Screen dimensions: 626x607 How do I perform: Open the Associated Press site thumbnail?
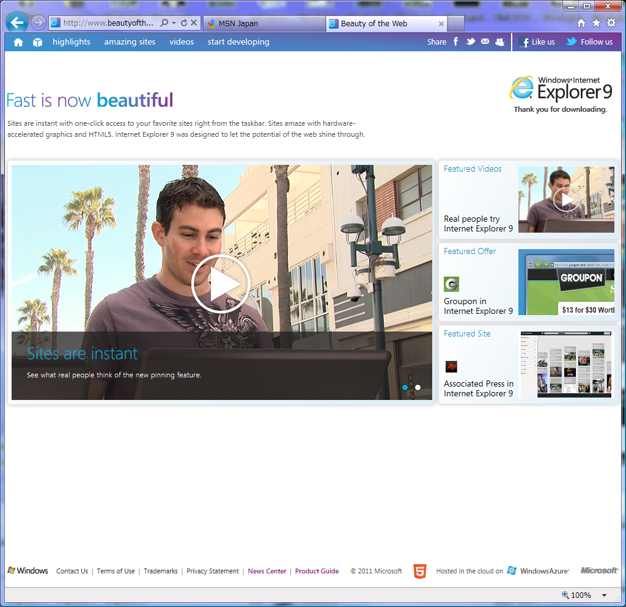566,365
